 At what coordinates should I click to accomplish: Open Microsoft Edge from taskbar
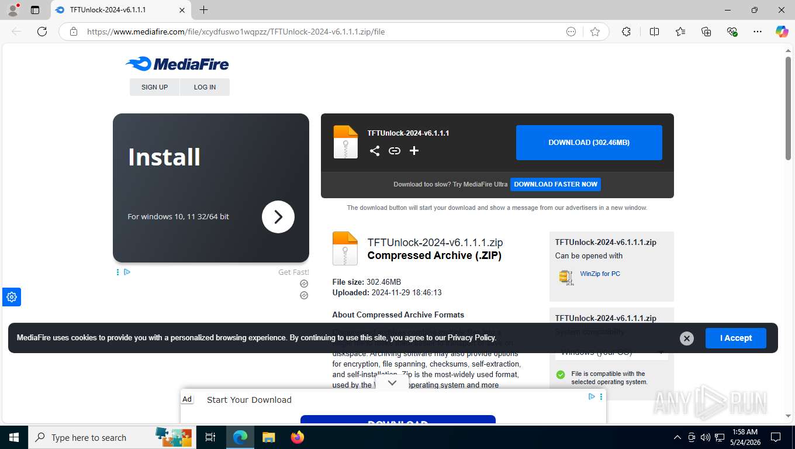tap(240, 437)
